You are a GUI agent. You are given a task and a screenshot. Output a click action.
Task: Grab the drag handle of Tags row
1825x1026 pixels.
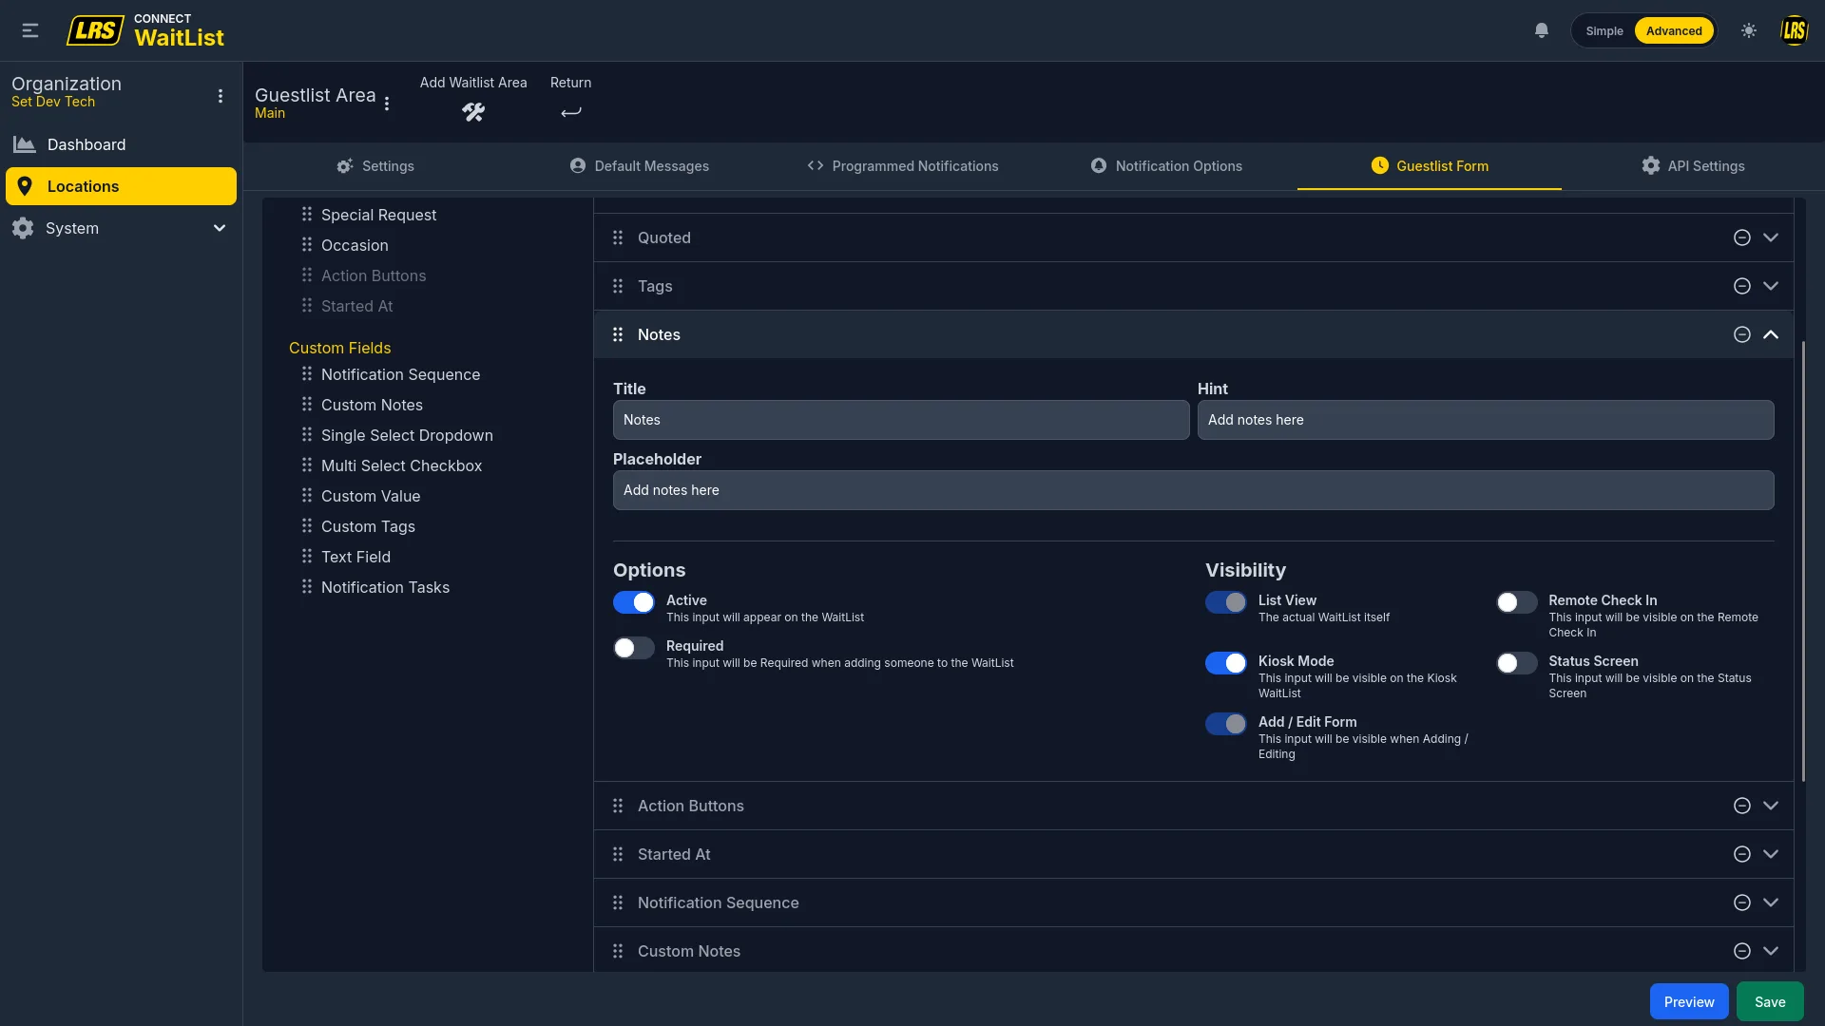(x=618, y=286)
